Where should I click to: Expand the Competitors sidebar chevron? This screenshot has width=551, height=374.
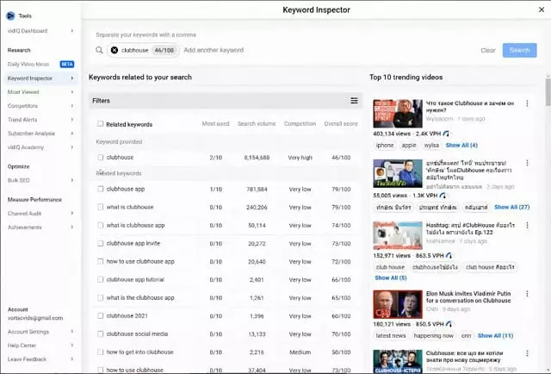[72, 106]
